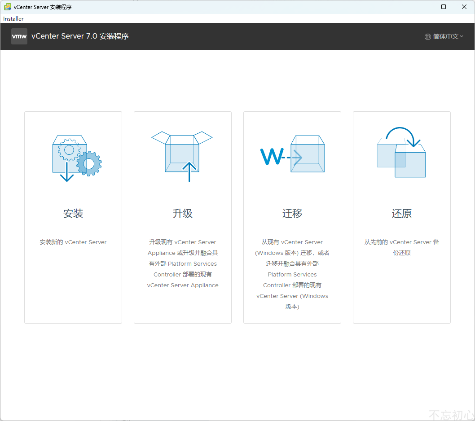Image resolution: width=475 pixels, height=421 pixels.
Task: Click the 从现有 vCenter Server (Windows 版本) description
Action: (292, 274)
